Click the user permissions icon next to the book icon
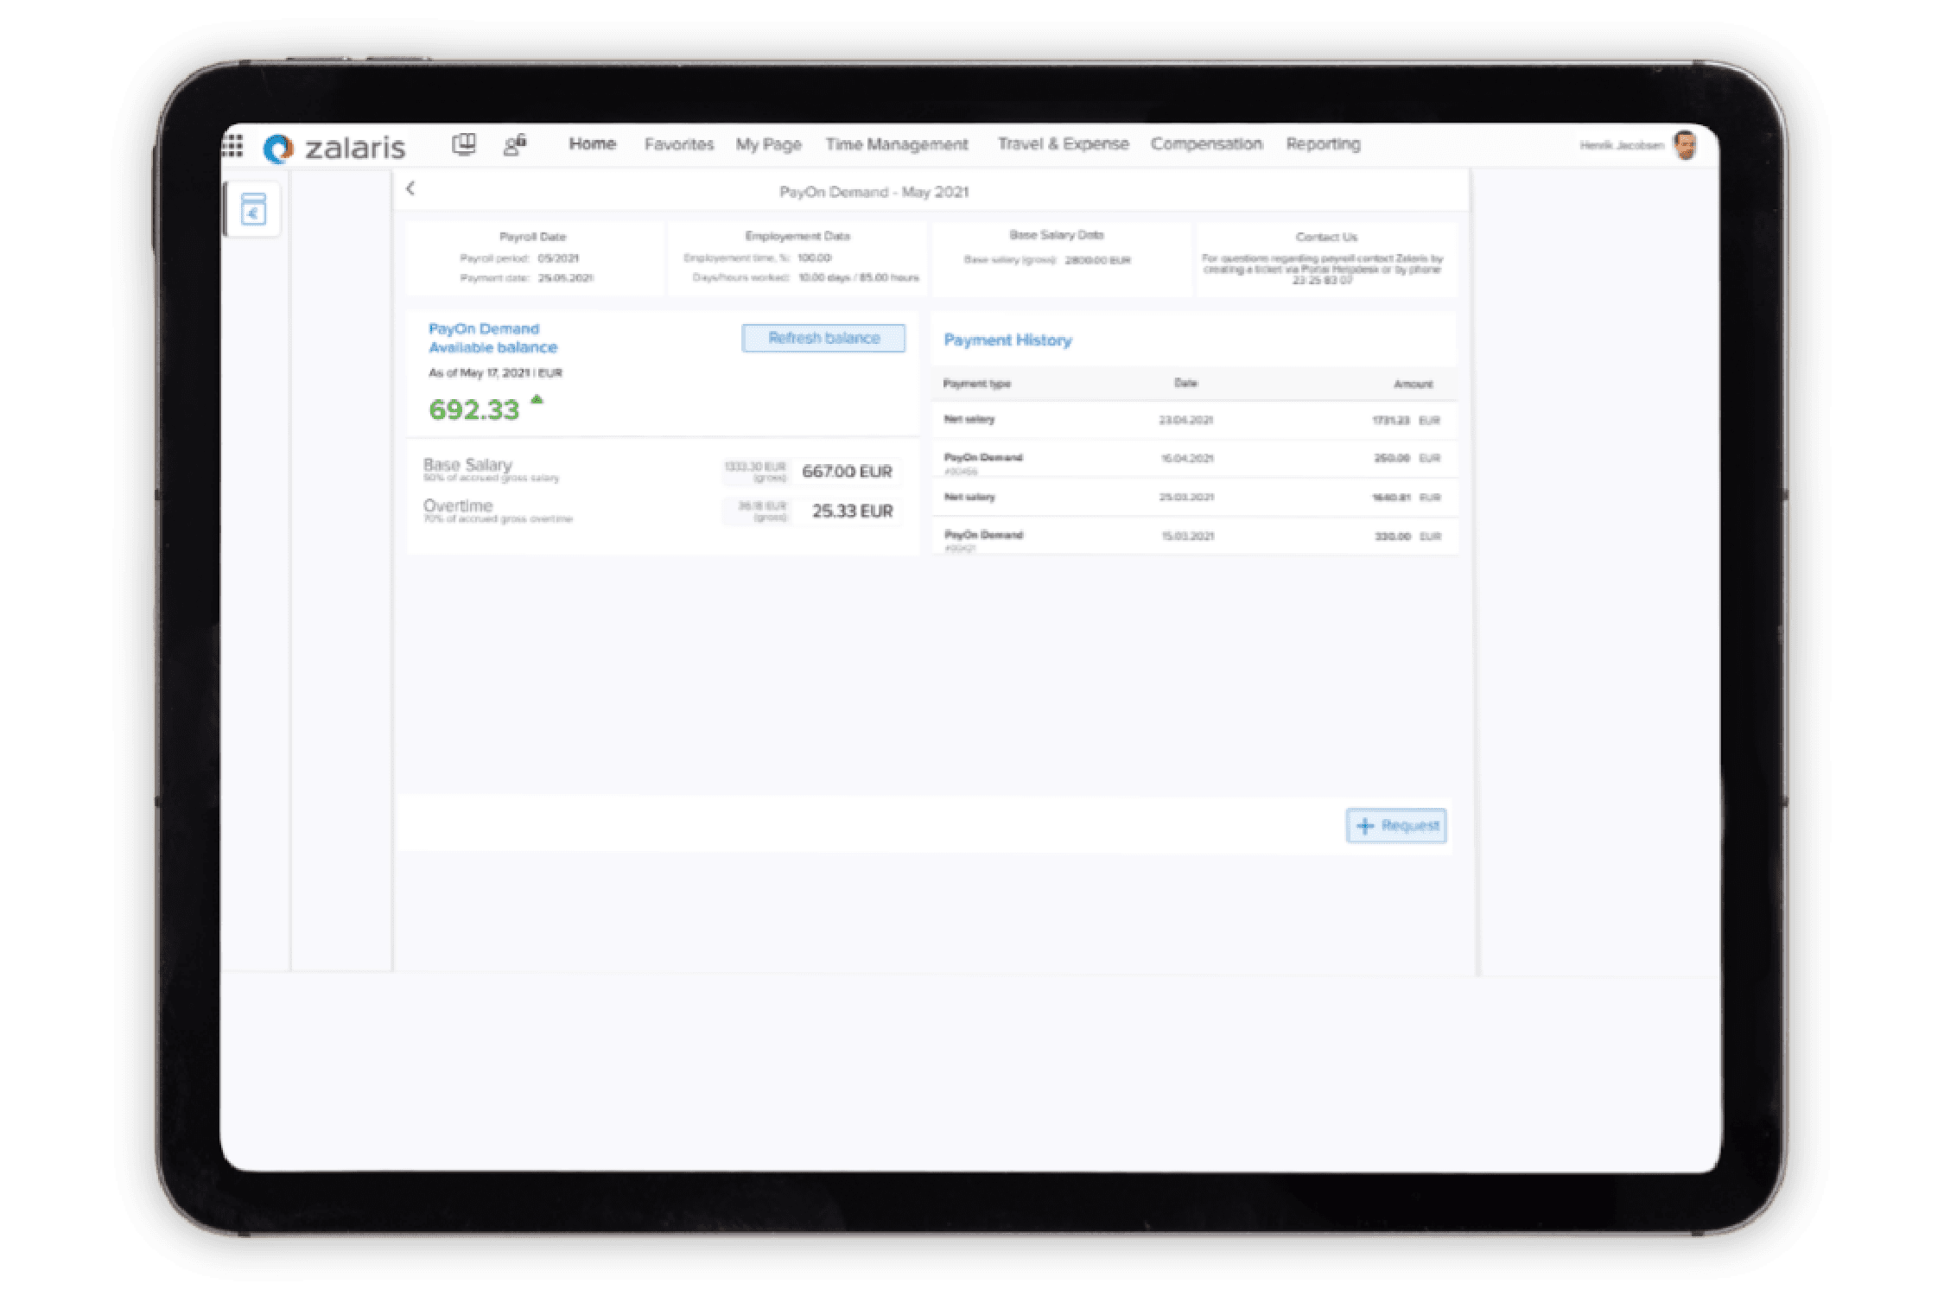This screenshot has width=1944, height=1296. click(x=515, y=144)
